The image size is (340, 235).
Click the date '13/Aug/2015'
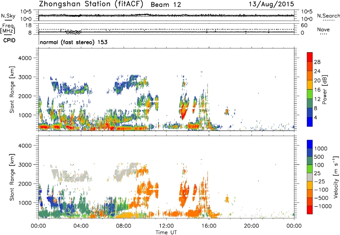271,4
